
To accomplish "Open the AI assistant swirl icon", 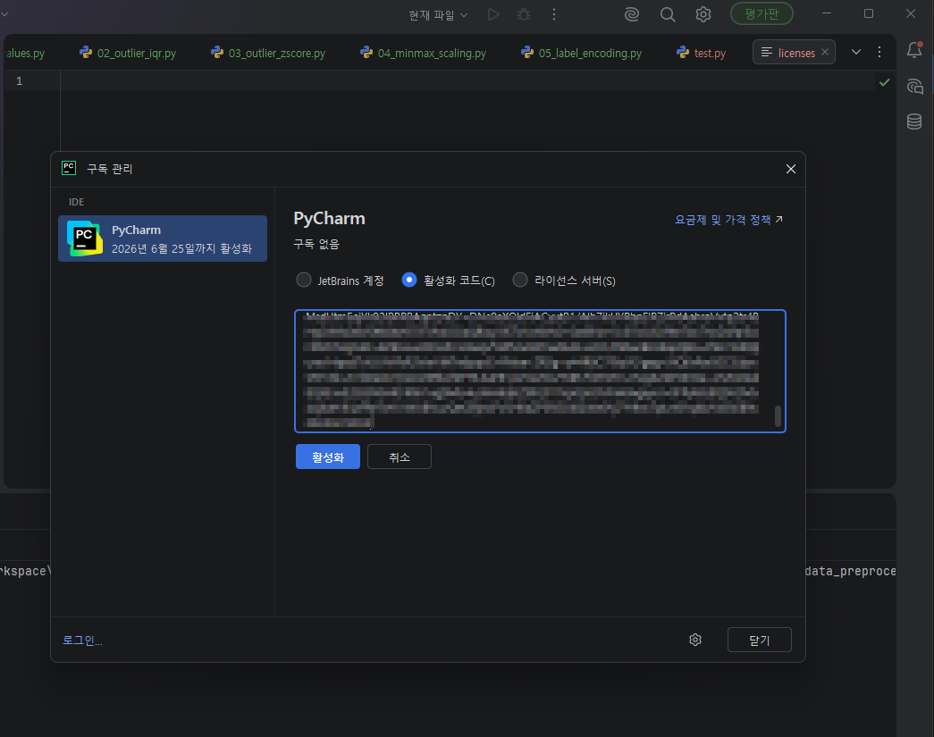I will [631, 14].
